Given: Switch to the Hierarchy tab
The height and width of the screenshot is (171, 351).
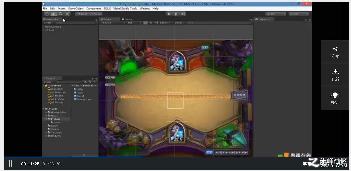Looking at the screenshot, I should click(x=51, y=19).
